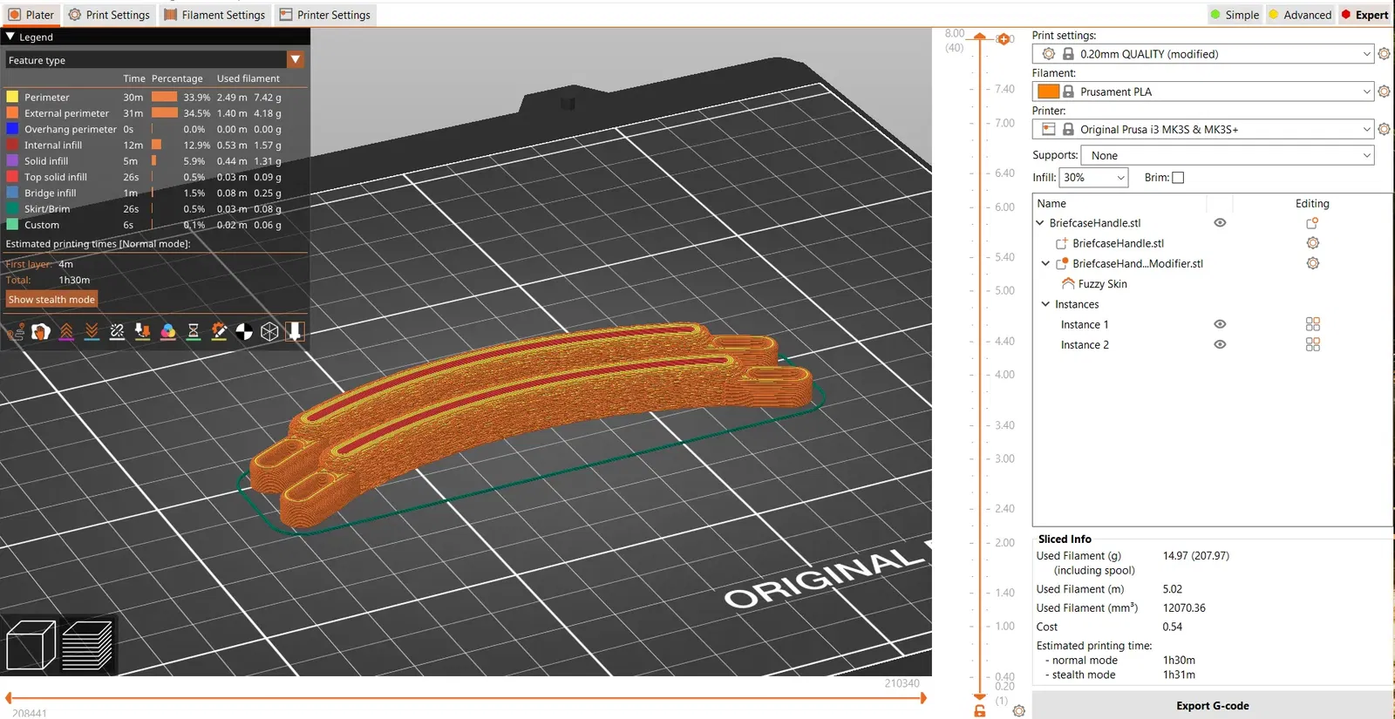Open printer settings gear icon
This screenshot has height=719, width=1395.
[x=1384, y=129]
